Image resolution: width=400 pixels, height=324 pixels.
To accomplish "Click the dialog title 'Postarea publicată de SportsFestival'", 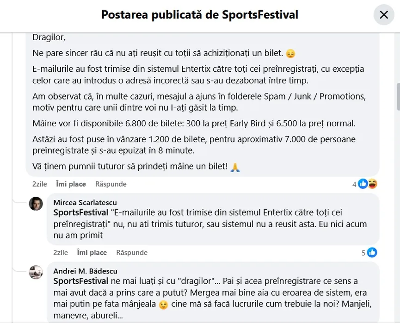I will (200, 15).
